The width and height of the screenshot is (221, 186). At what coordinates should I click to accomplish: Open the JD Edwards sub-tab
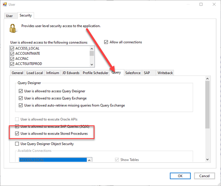71,73
